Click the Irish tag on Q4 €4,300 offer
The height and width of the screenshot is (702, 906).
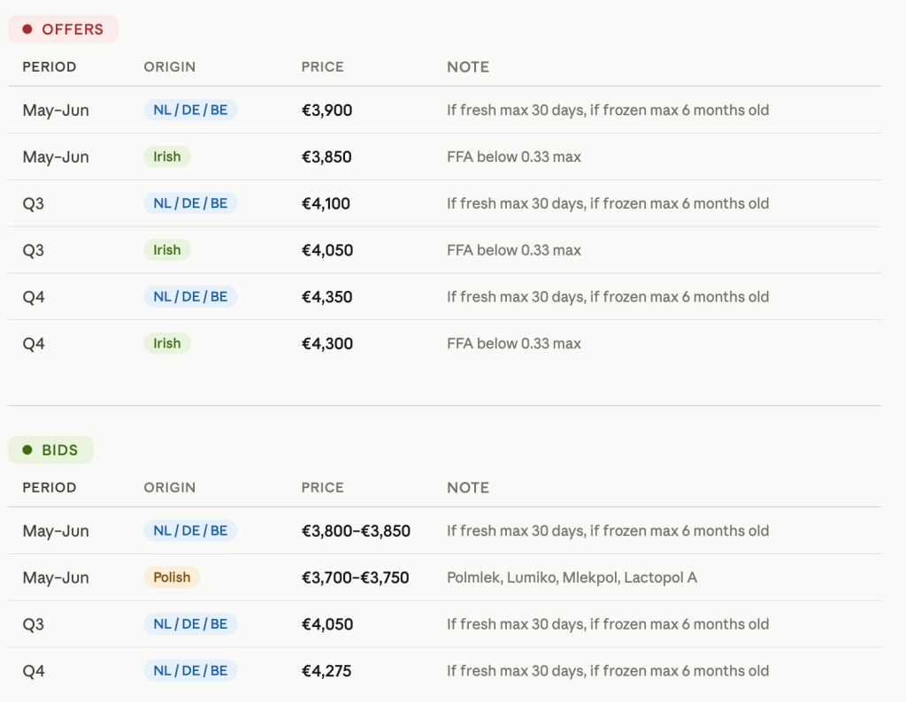[x=167, y=344]
